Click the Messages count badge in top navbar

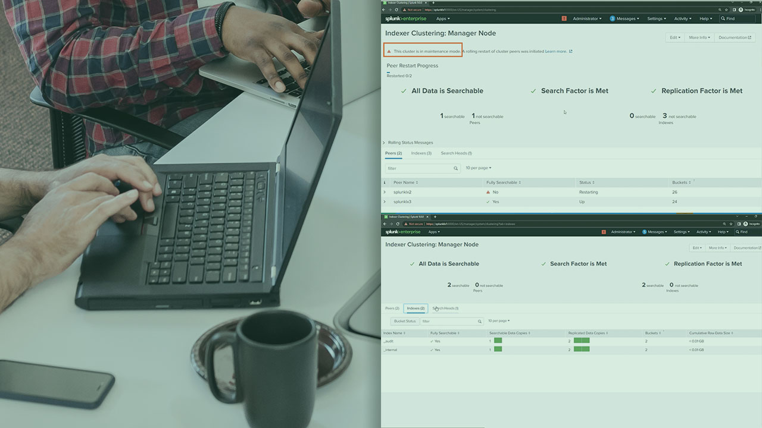612,18
